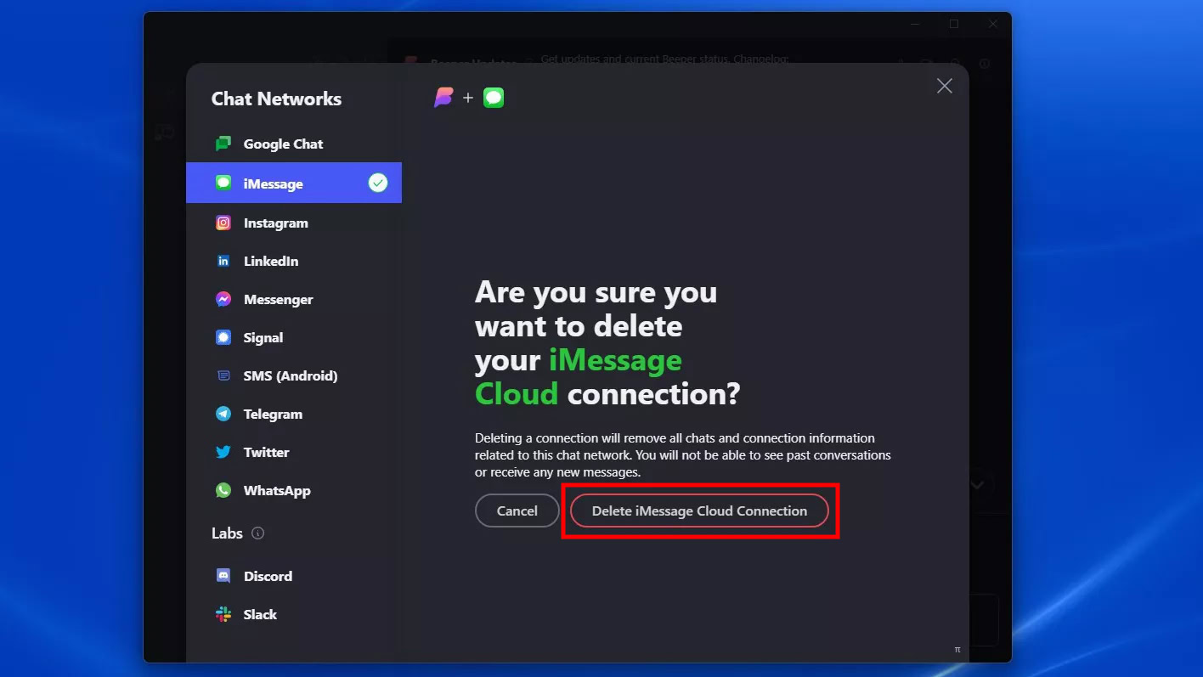Click the Google Chat icon

click(223, 144)
